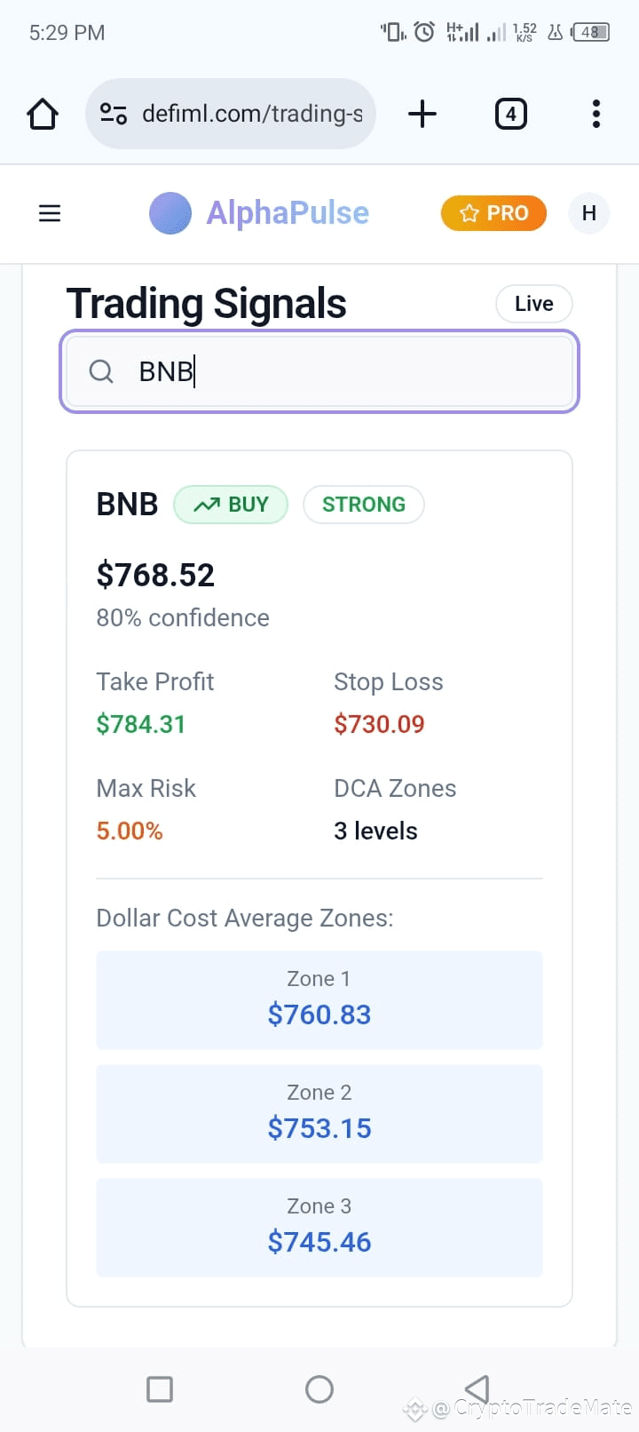The height and width of the screenshot is (1432, 639).
Task: Select the STRONG signal tag
Action: pos(364,505)
